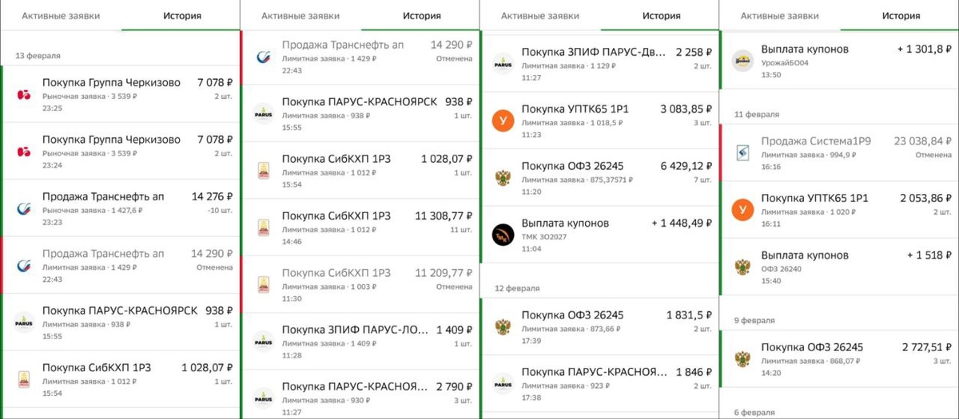The width and height of the screenshot is (959, 419).
Task: Select История tab in fourth screenshot
Action: coord(901,16)
